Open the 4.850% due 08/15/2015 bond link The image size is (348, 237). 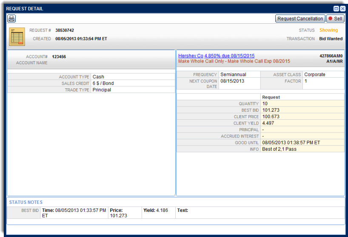[229, 56]
